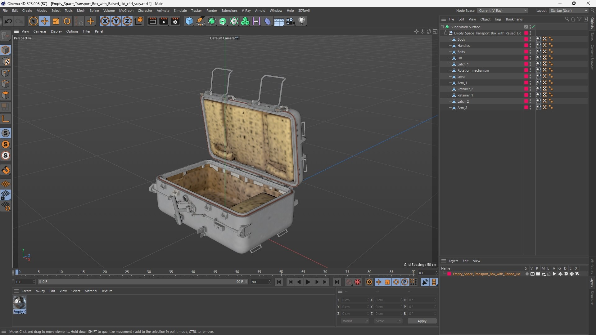Add a camera object
Image resolution: width=596 pixels, height=335 pixels.
(291, 21)
